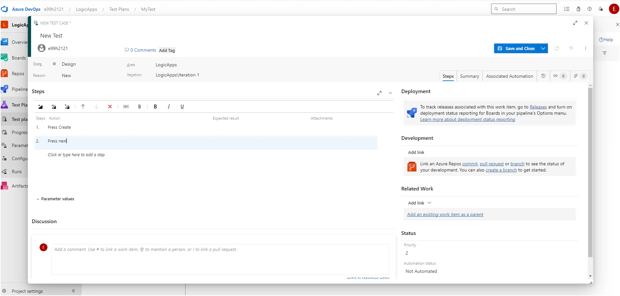Move the selected step up

pyautogui.click(x=83, y=107)
